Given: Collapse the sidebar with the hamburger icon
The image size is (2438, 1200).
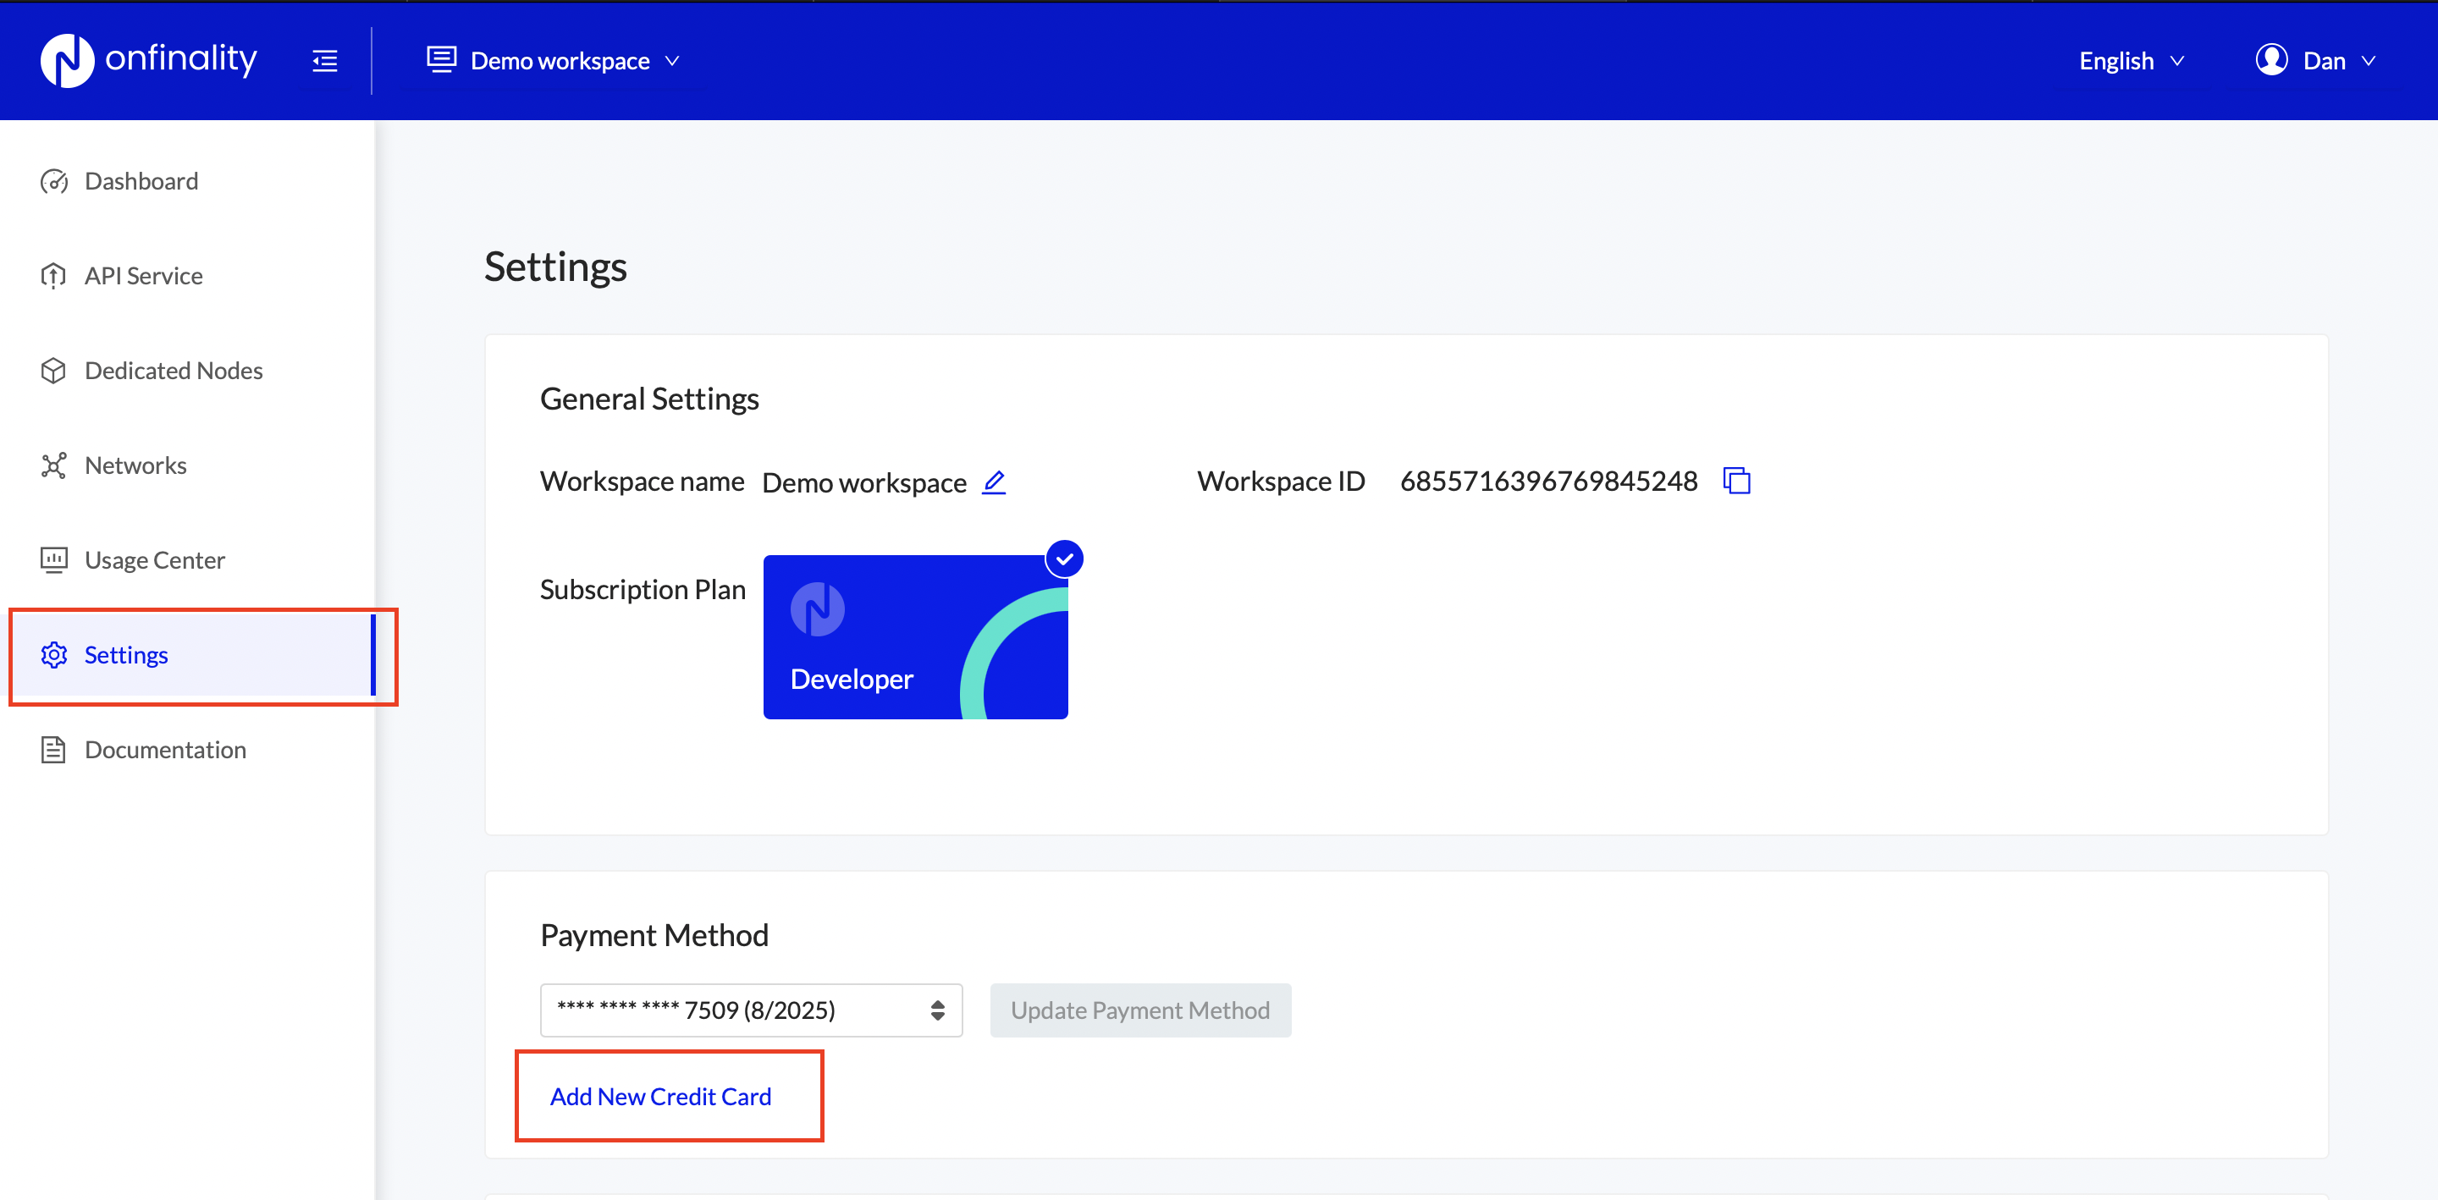Looking at the screenshot, I should point(324,61).
